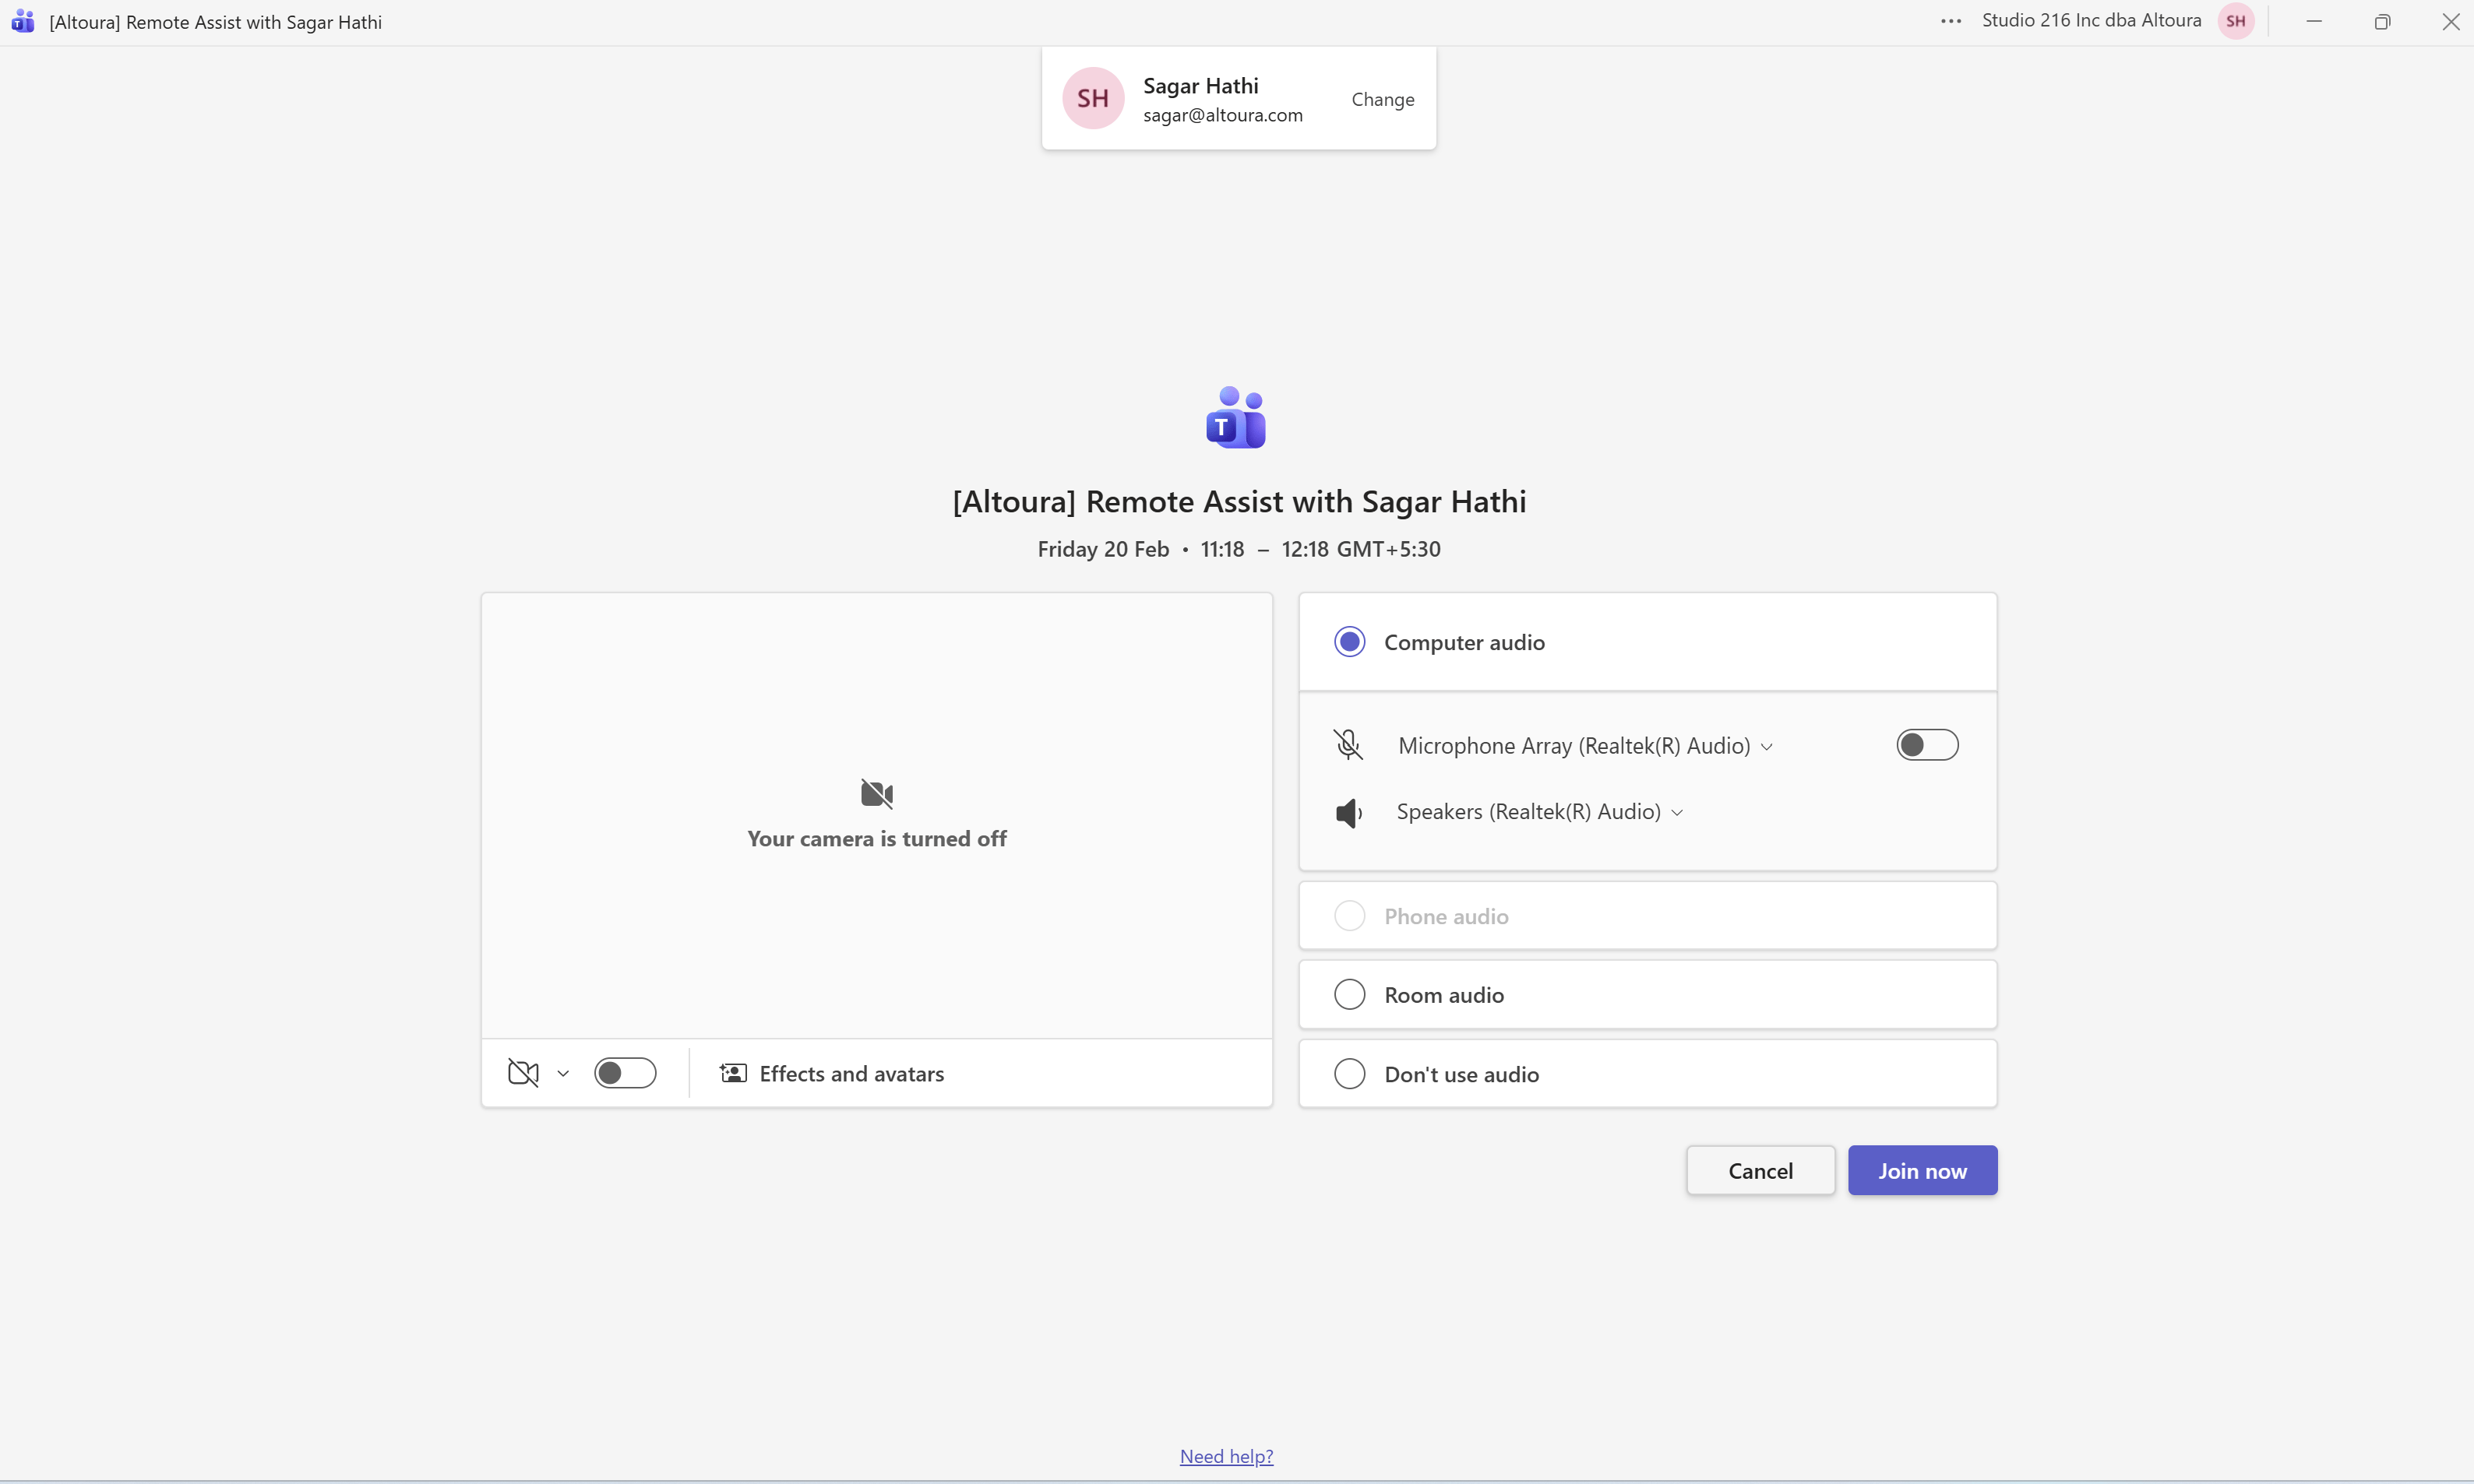Click the SH profile avatar in title bar

coord(2236,21)
